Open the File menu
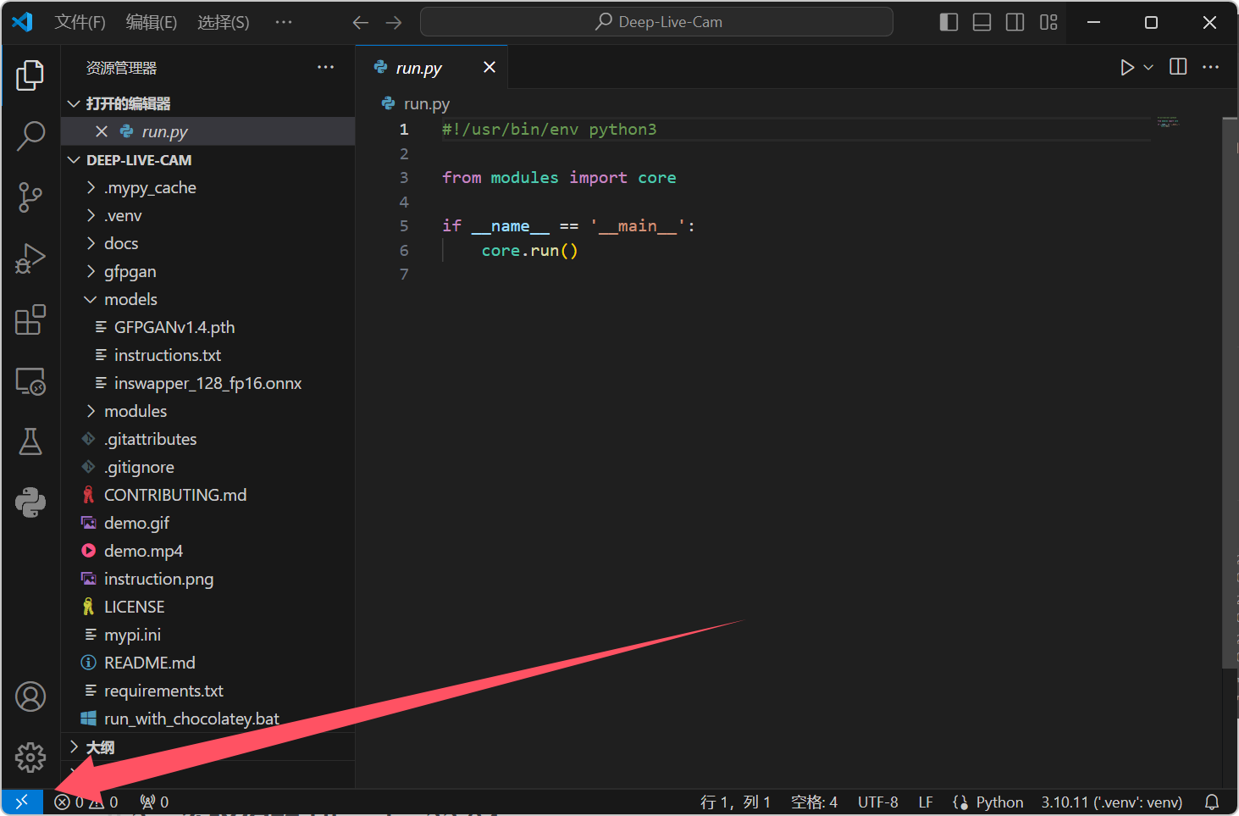The height and width of the screenshot is (816, 1239). [80, 23]
